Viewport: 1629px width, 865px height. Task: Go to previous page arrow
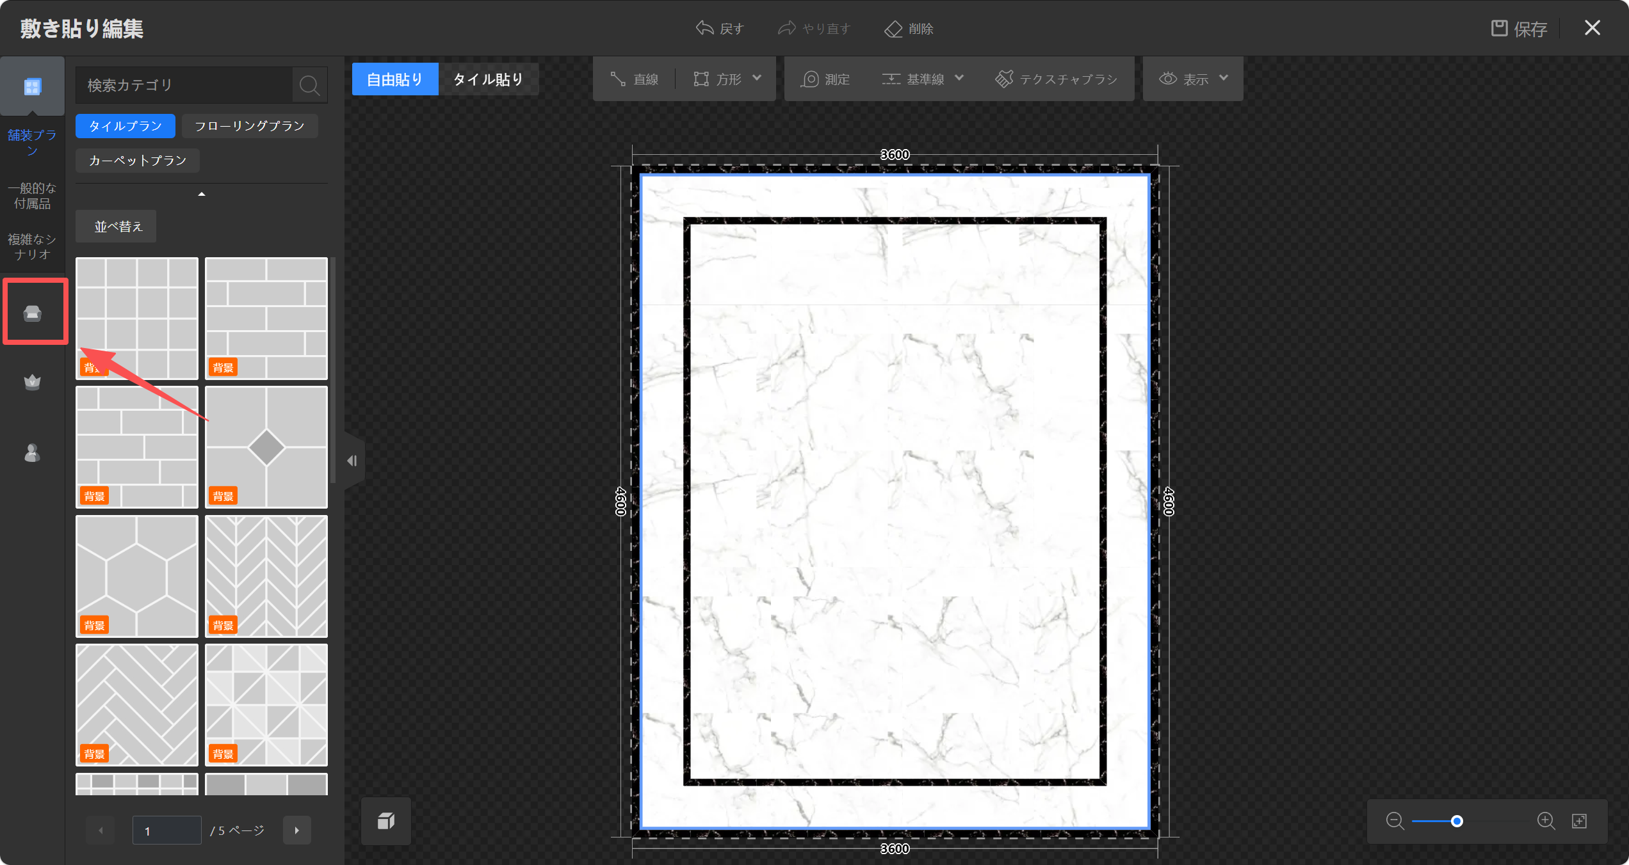click(x=101, y=830)
